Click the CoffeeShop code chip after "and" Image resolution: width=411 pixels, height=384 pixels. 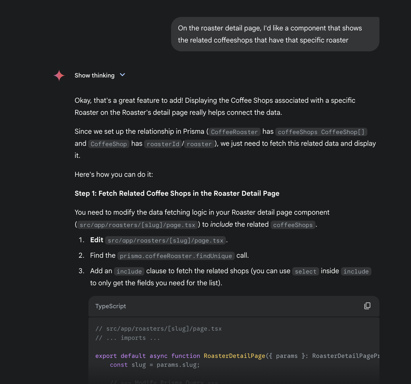point(109,144)
